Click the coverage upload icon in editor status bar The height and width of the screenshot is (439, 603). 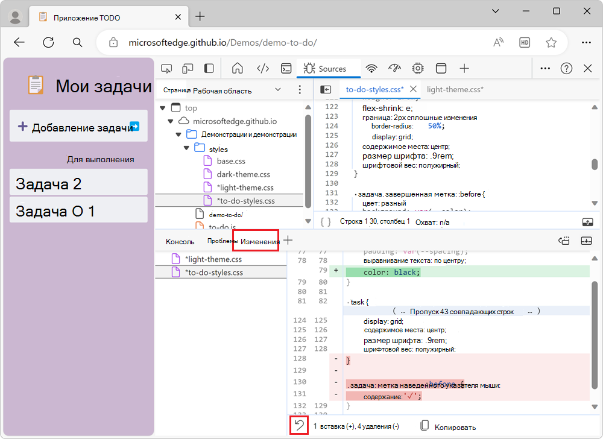pyautogui.click(x=587, y=222)
